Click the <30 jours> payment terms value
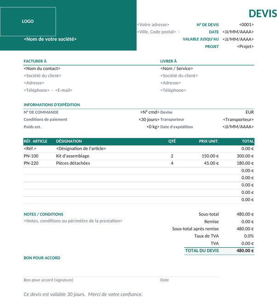This screenshot has height=297, width=277. (x=149, y=120)
